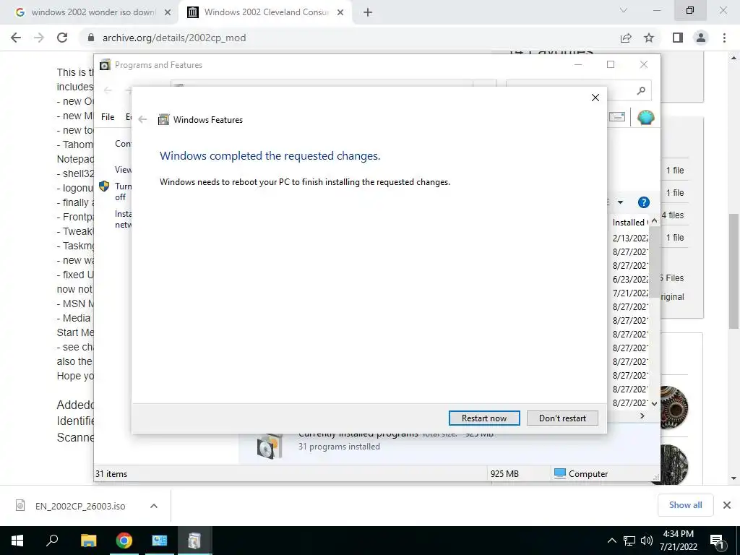This screenshot has height=555, width=740.
Task: Open the help question mark icon
Action: 644,202
